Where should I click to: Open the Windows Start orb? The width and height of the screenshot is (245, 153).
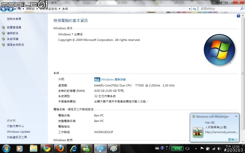tap(6, 148)
